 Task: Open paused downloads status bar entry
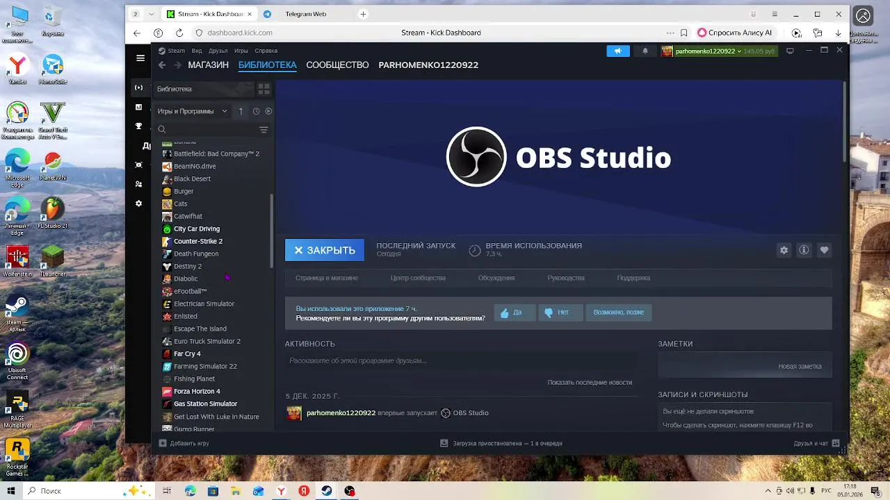(x=501, y=443)
